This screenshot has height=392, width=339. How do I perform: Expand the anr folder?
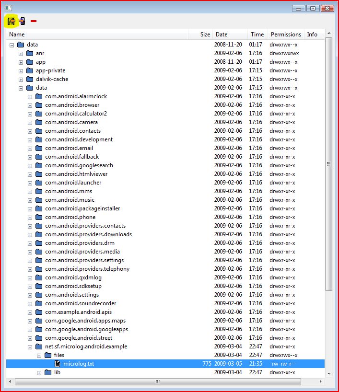coord(21,54)
